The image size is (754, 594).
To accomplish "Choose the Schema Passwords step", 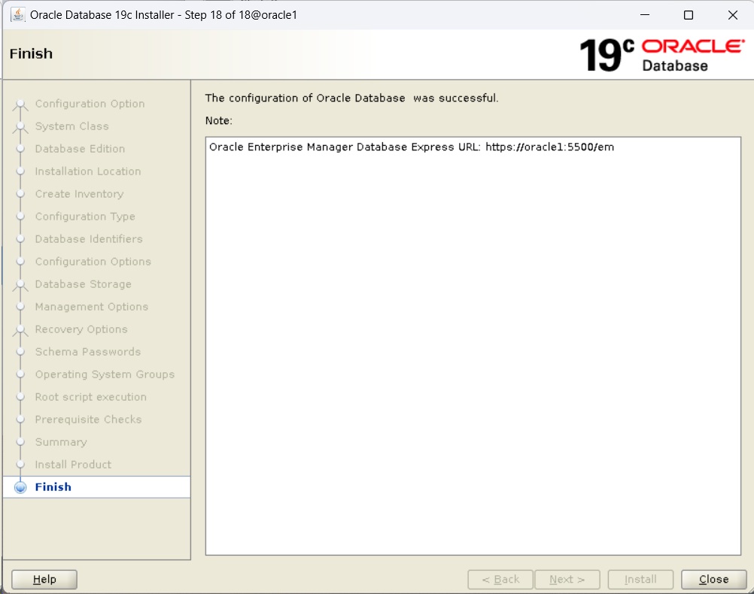I will [87, 352].
